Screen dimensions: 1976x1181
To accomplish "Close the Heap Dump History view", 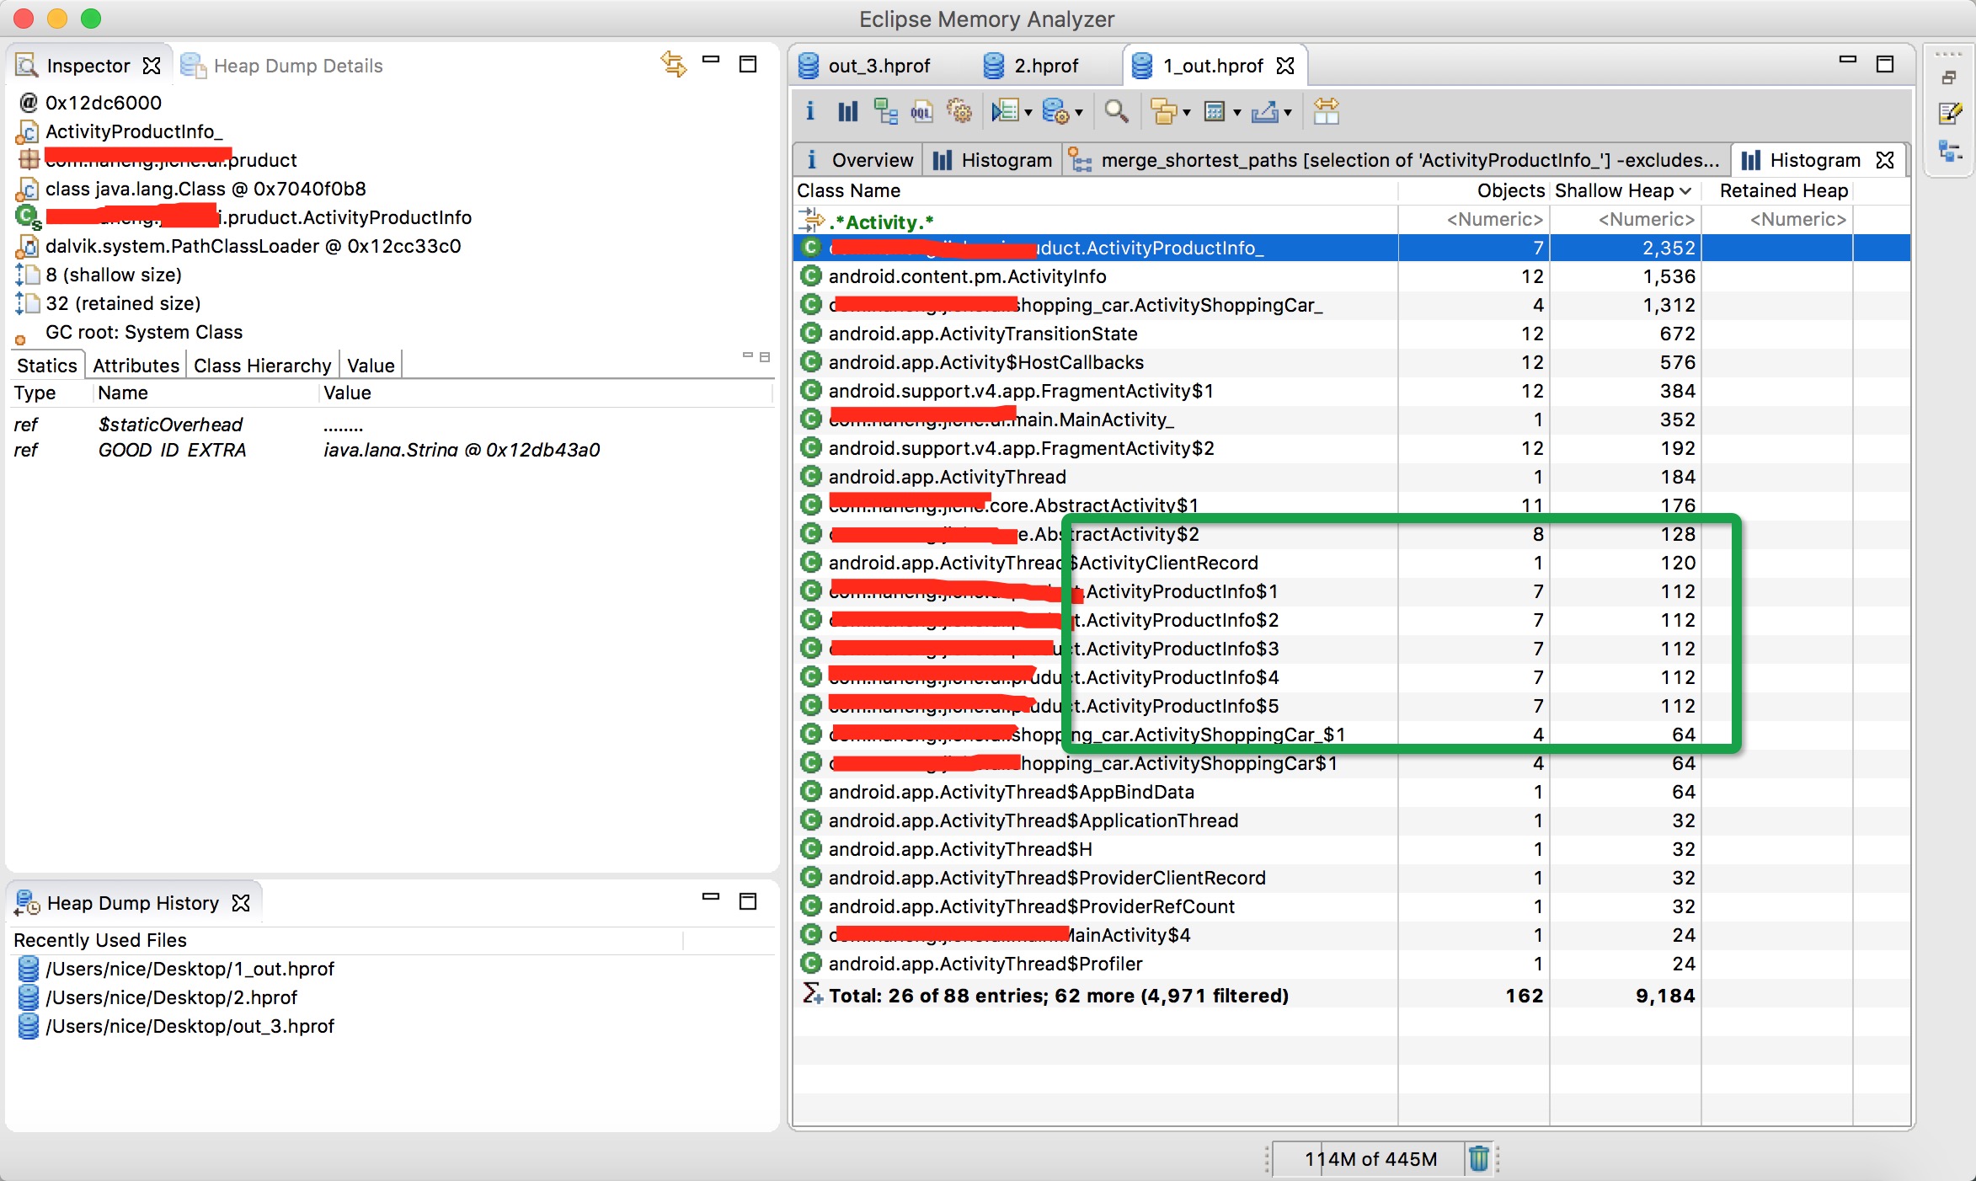I will [241, 903].
